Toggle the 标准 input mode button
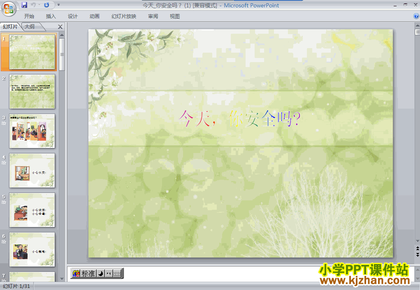The image size is (420, 290). (88, 274)
